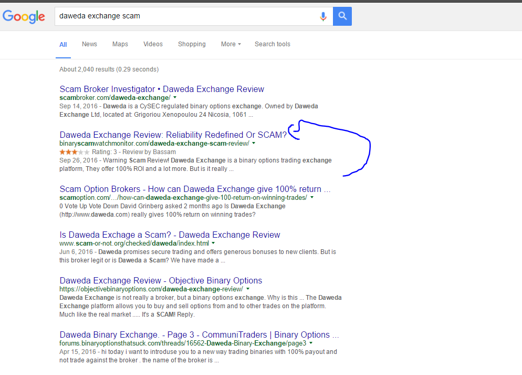
Task: Click snippet 'Daweda Exchange is not really a broker'
Action: pos(201,306)
